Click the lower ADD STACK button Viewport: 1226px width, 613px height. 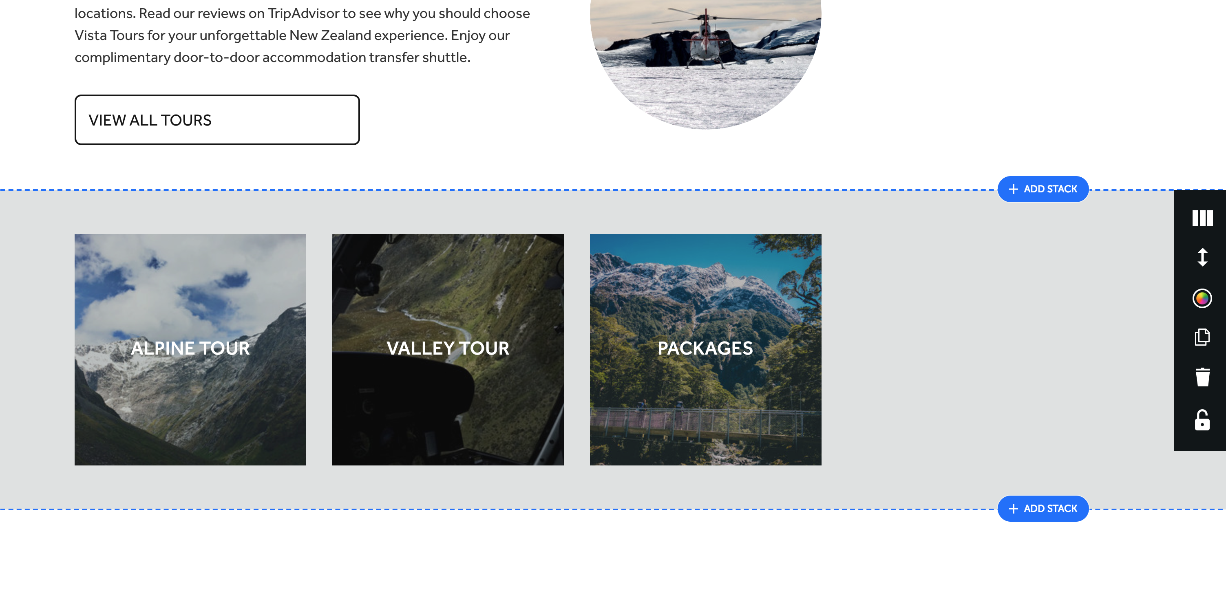1043,508
